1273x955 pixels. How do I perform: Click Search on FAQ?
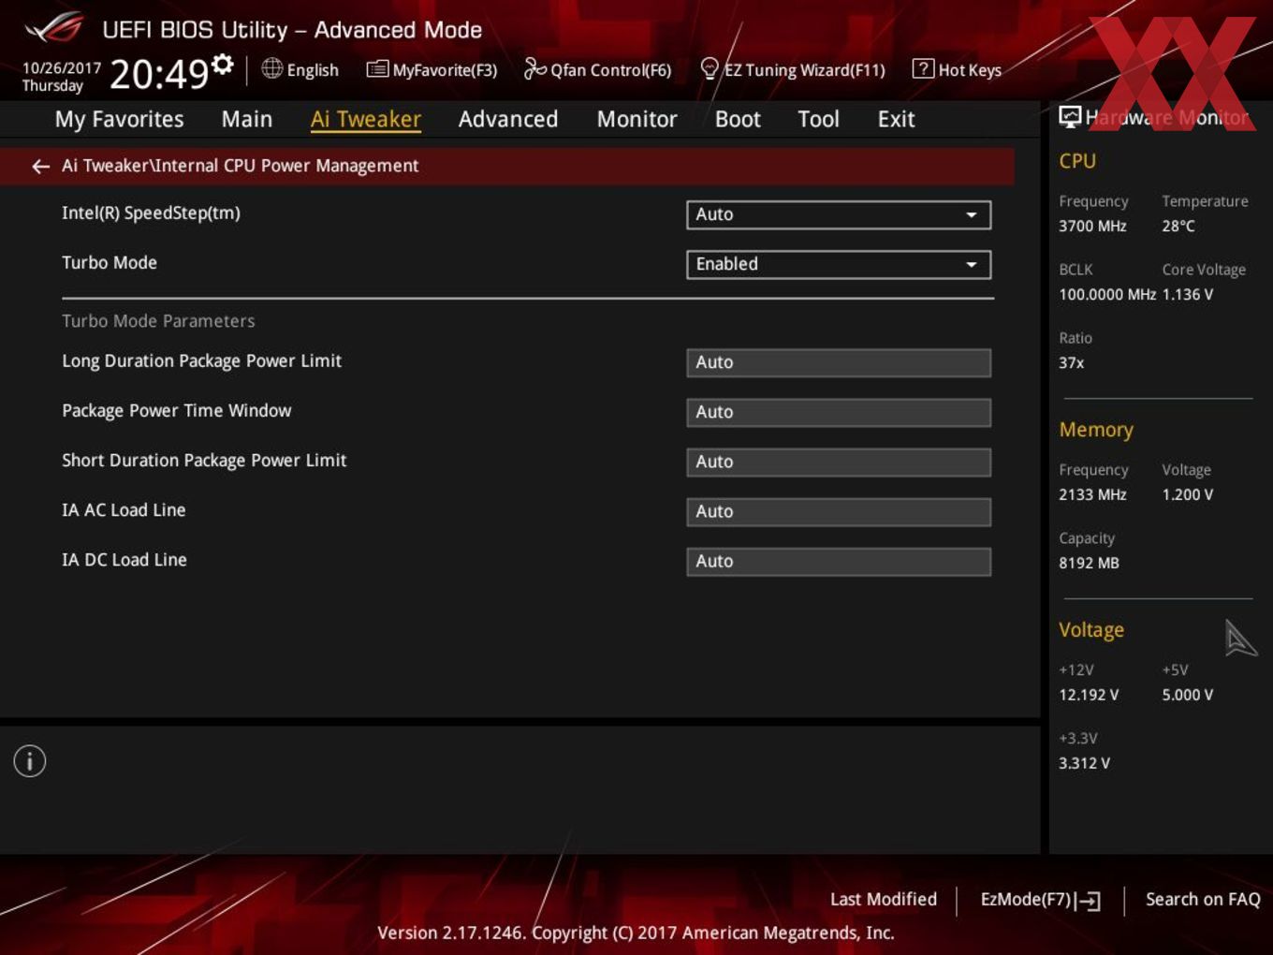(x=1203, y=899)
